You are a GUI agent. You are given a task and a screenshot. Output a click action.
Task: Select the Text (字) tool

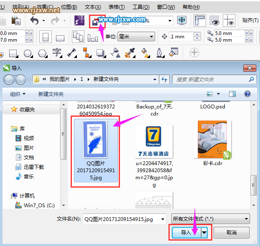pyautogui.click(x=57, y=53)
